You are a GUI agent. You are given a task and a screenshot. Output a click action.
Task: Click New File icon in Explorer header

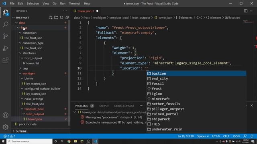pyautogui.click(x=51, y=18)
